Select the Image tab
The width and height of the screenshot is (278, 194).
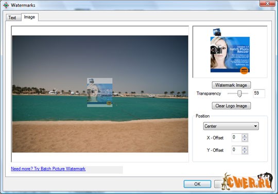tap(30, 17)
